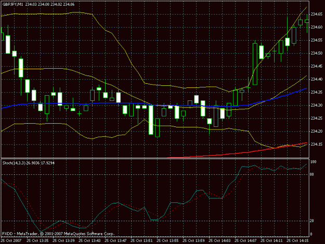This screenshot has width=325, height=244.
Task: Click the 234.30 price axis label
Action: tap(317, 105)
